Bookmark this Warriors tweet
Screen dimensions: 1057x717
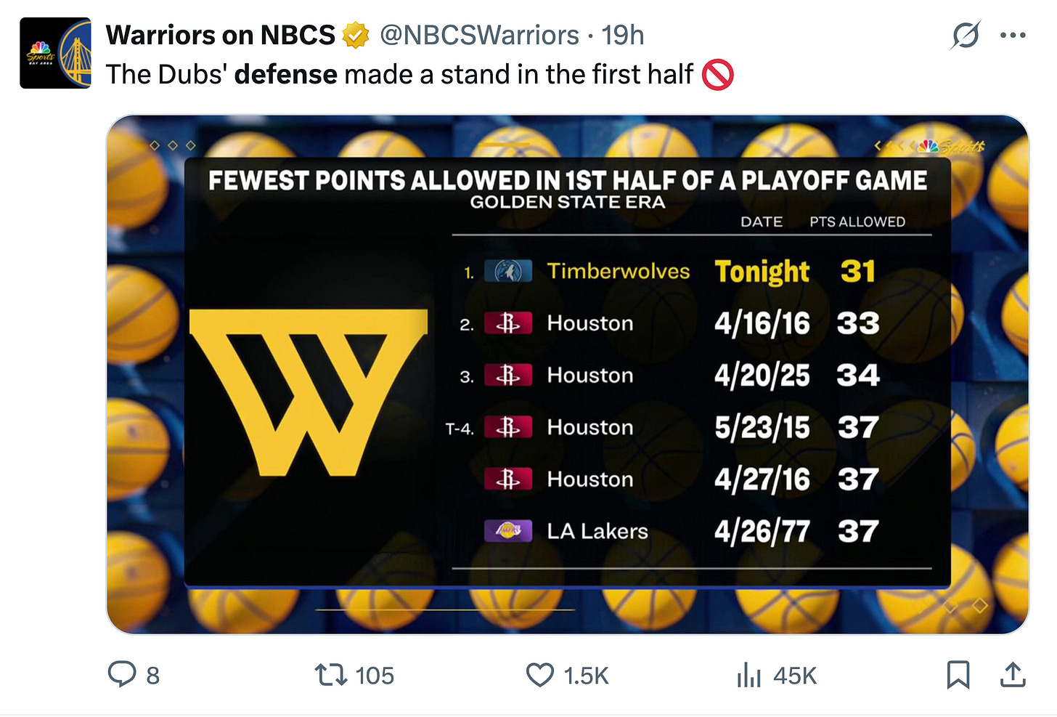958,675
